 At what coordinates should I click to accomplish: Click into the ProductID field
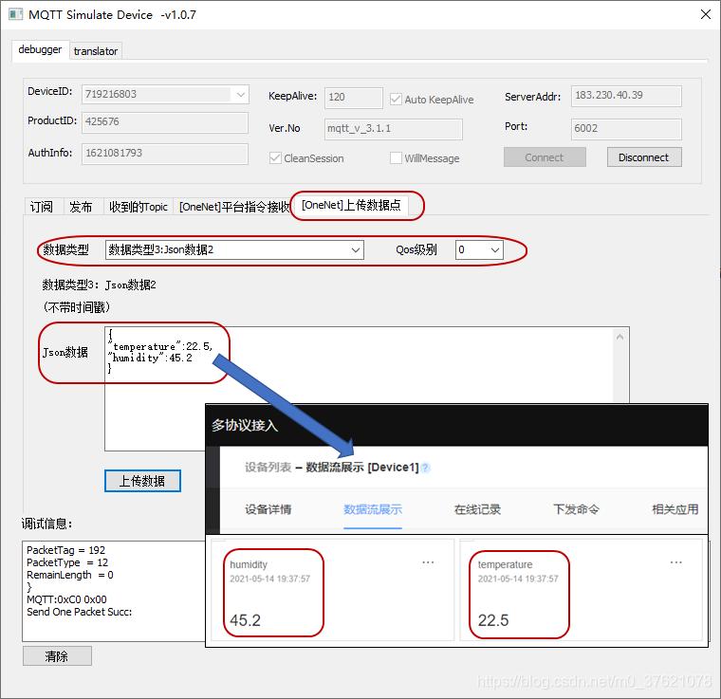pos(165,122)
